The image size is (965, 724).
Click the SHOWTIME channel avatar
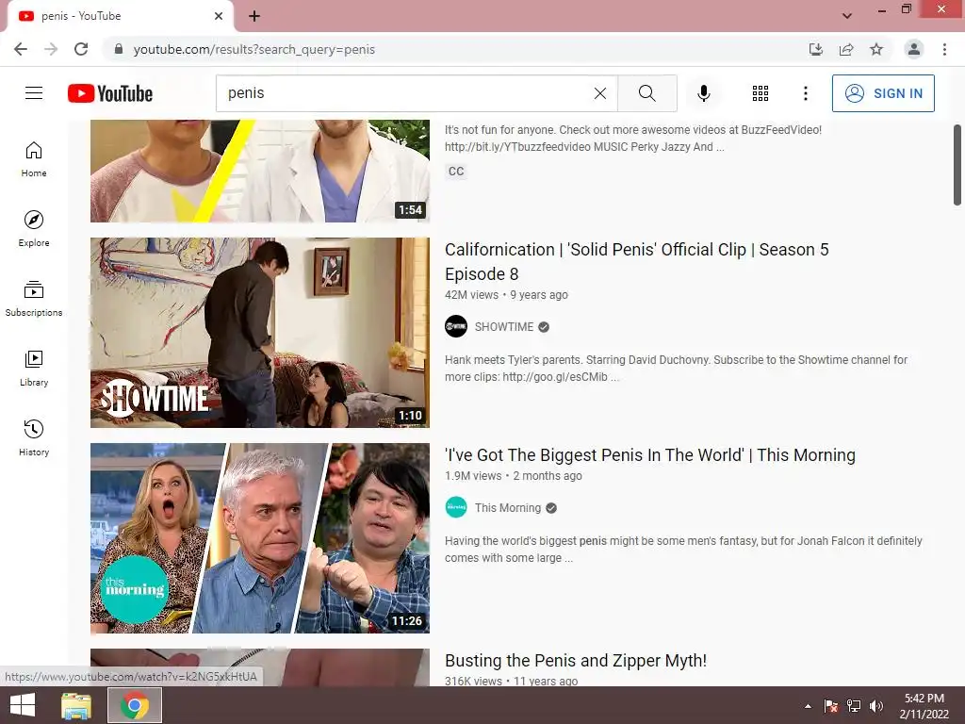click(456, 326)
